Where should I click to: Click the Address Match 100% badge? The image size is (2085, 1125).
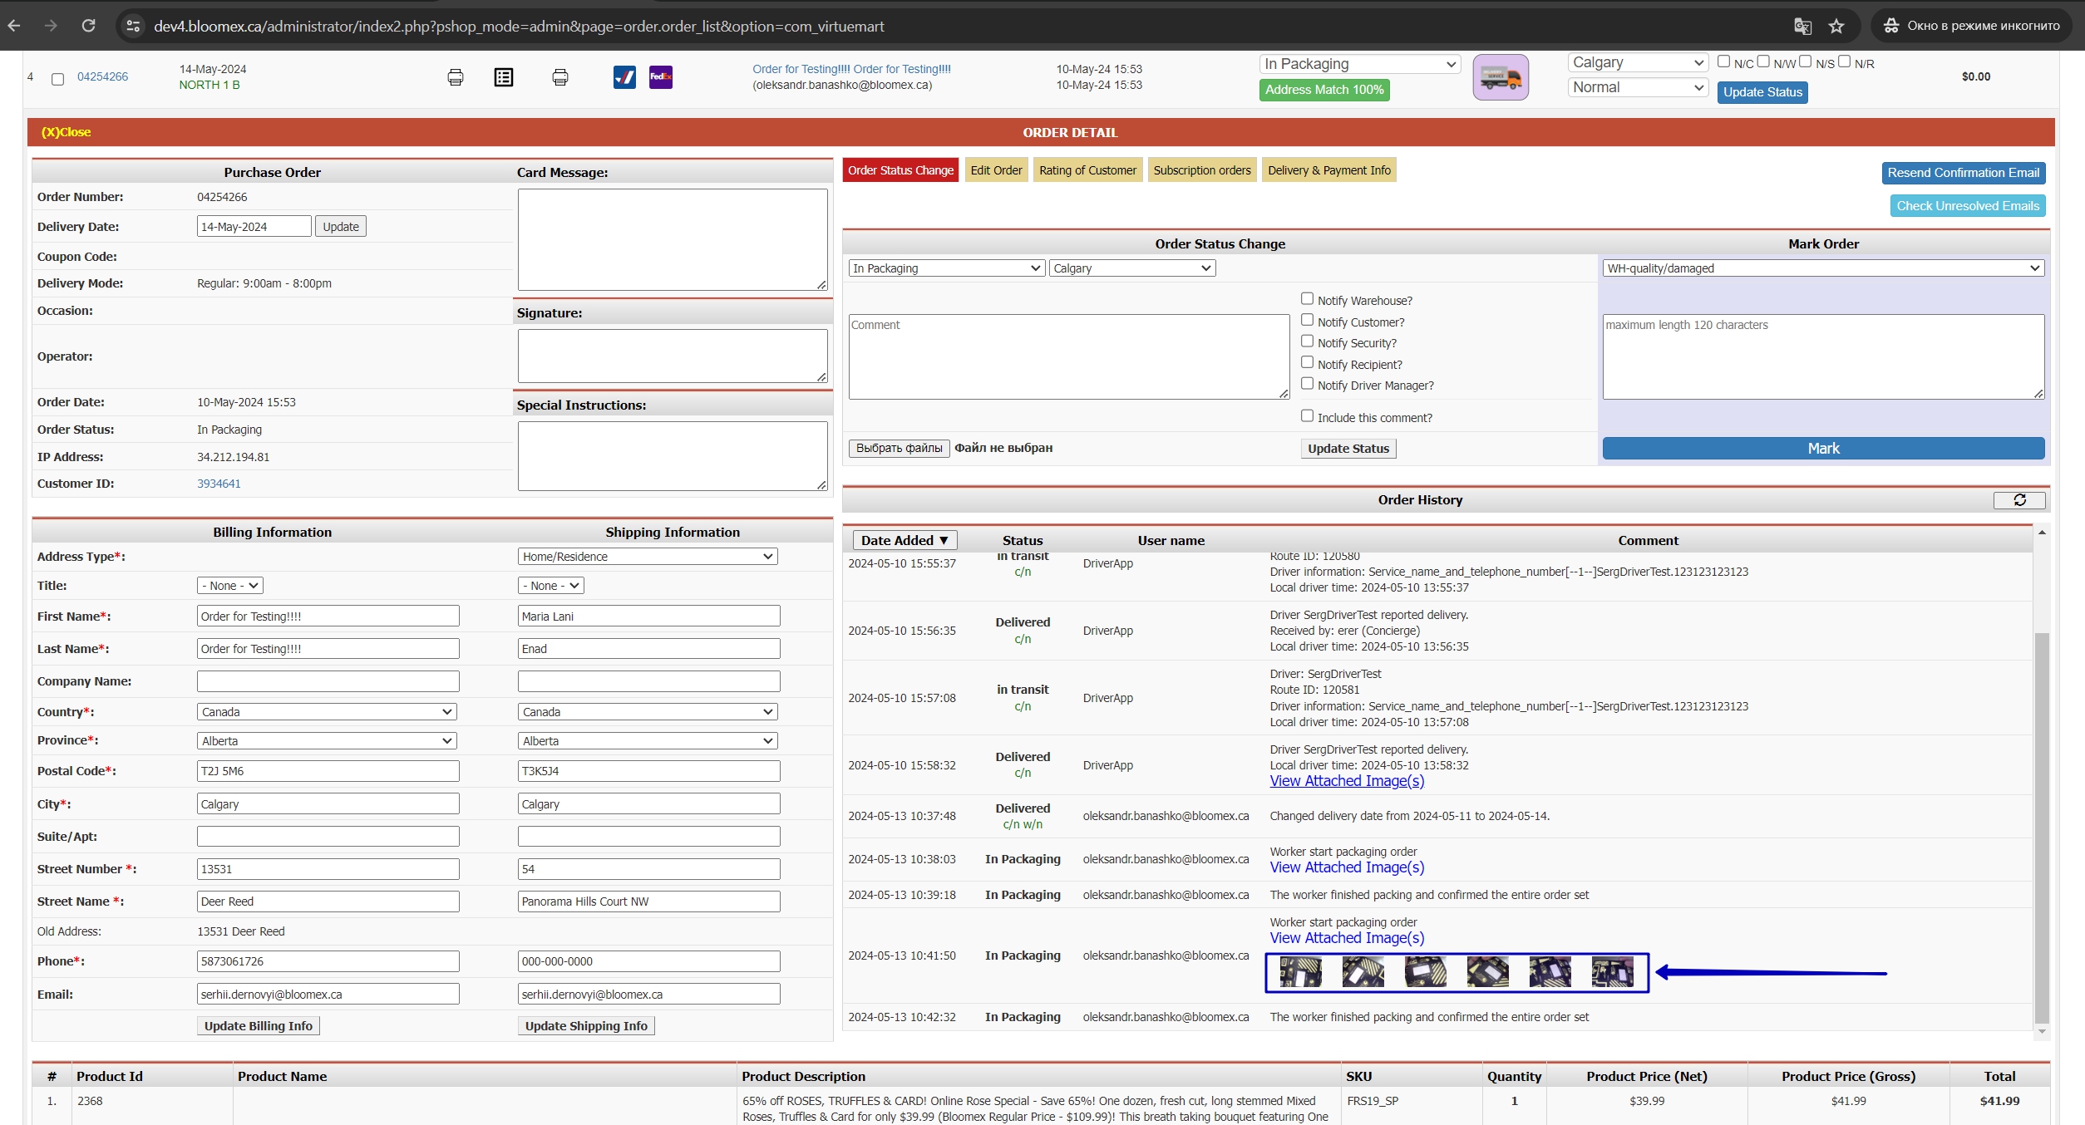point(1324,90)
